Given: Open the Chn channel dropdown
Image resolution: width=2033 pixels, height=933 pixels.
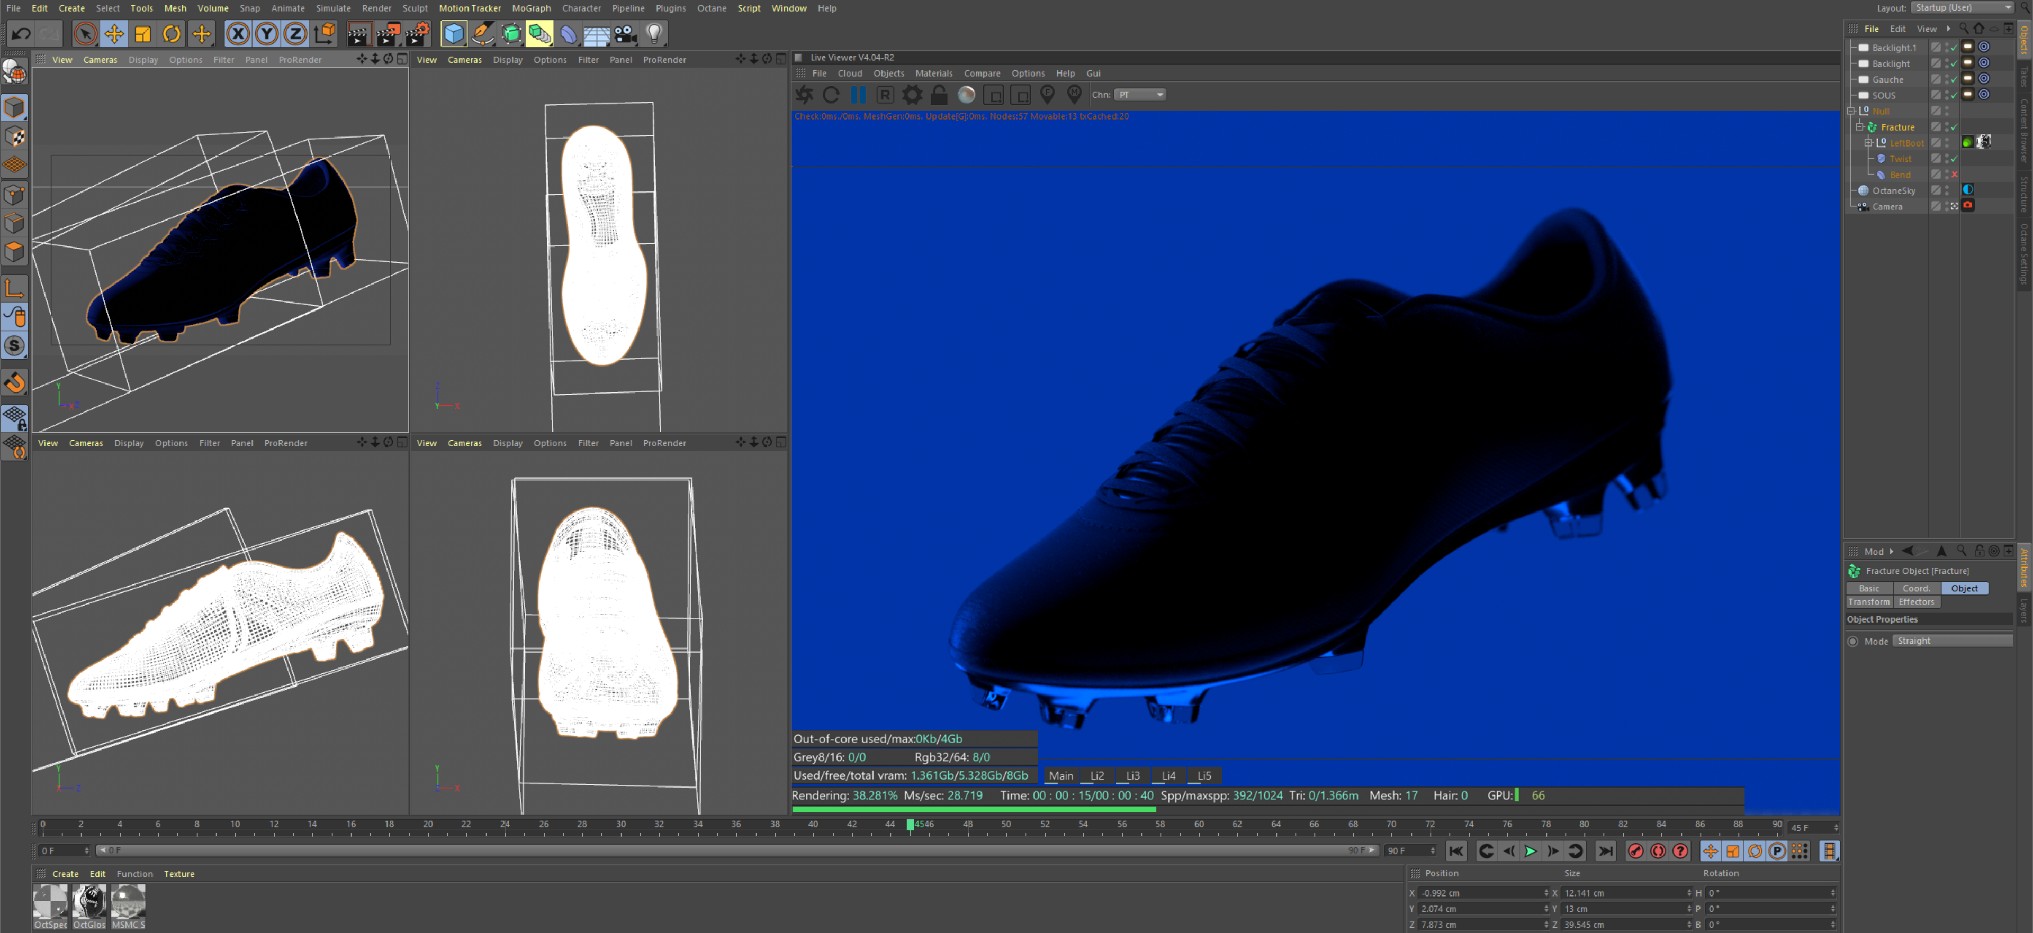Looking at the screenshot, I should point(1140,95).
